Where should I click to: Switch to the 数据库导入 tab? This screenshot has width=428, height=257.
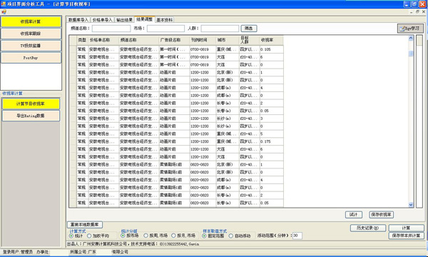[78, 20]
